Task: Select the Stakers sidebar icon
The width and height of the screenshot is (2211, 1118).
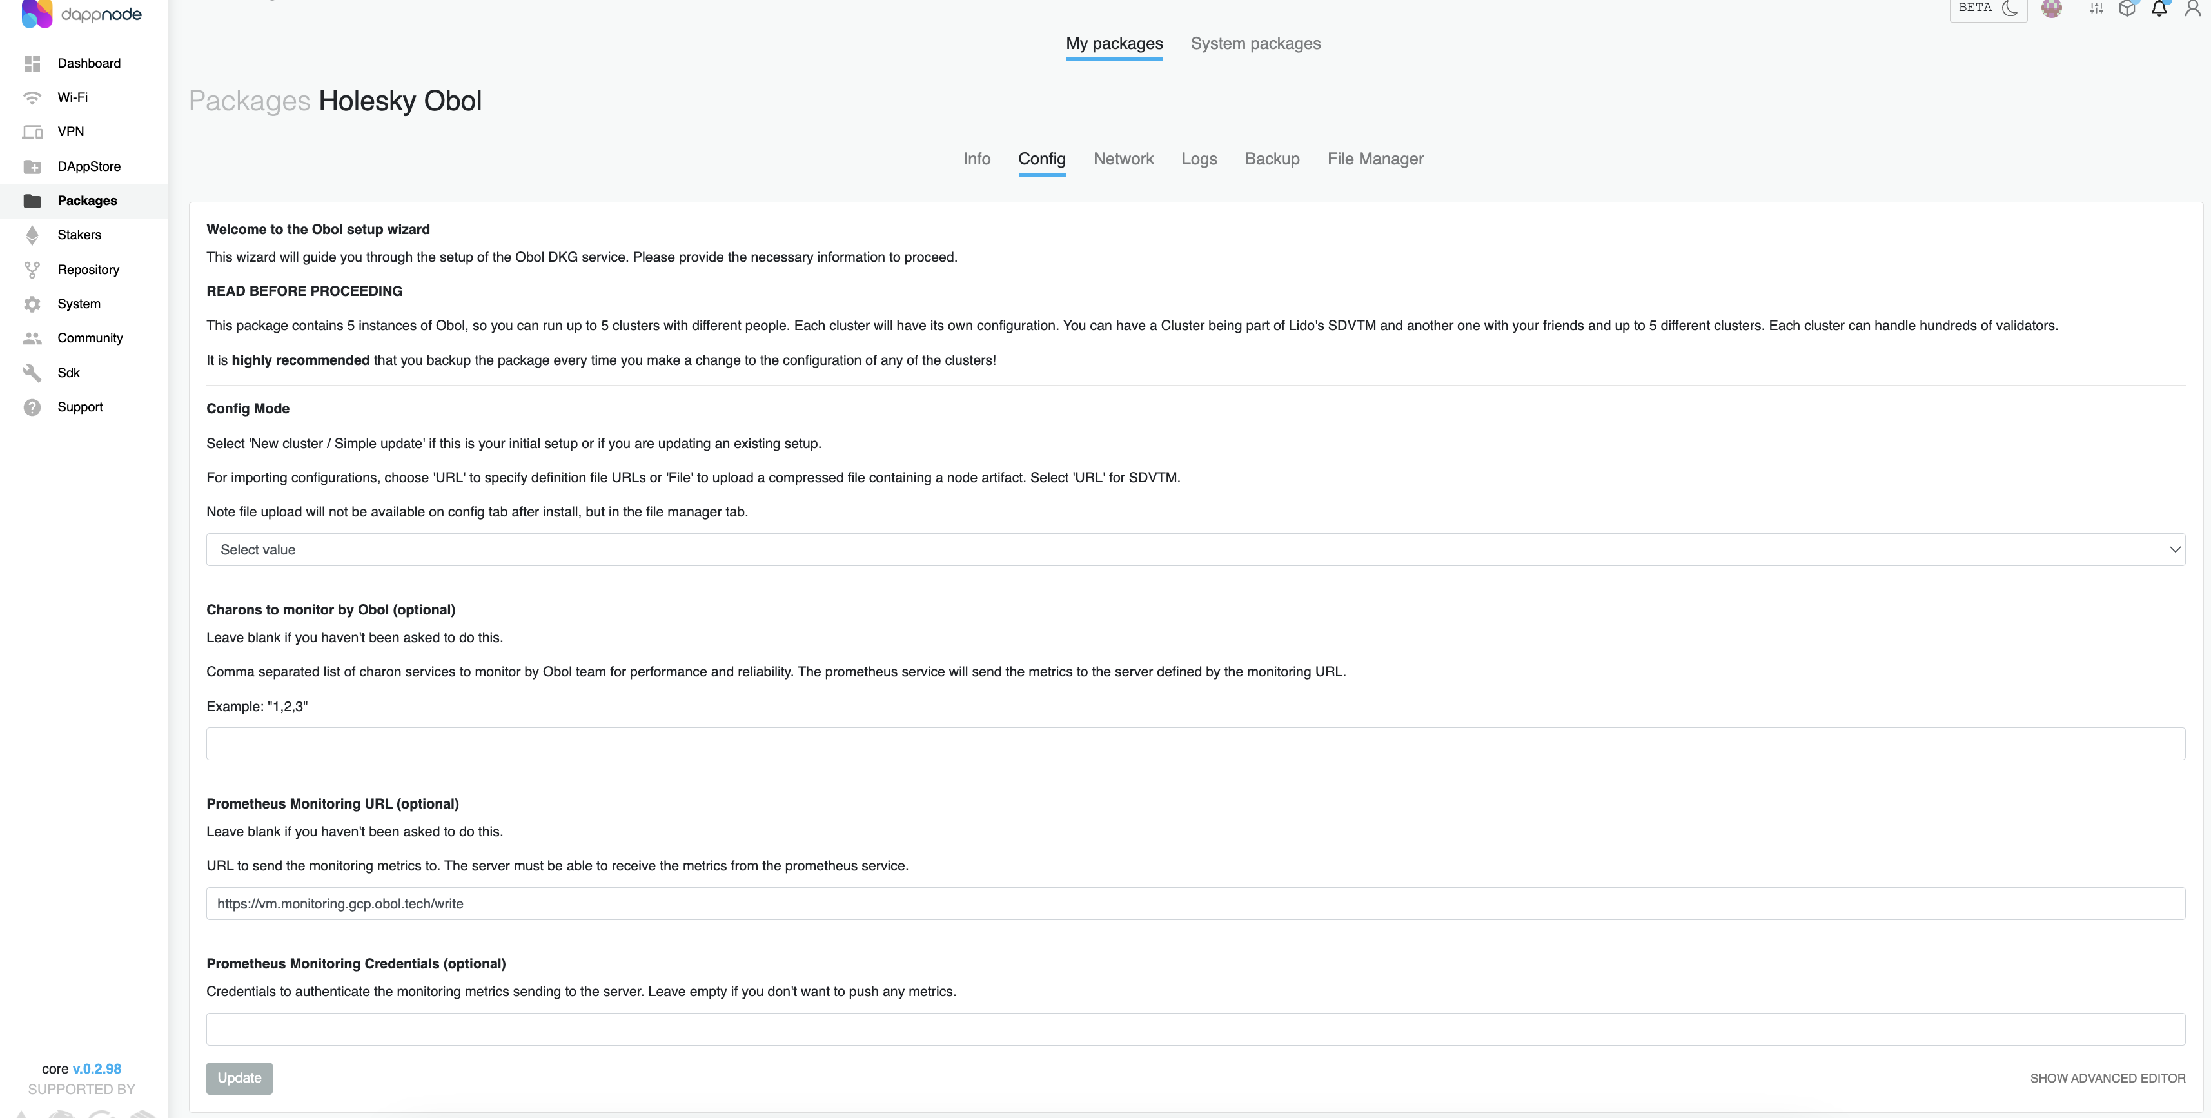Action: pos(33,235)
